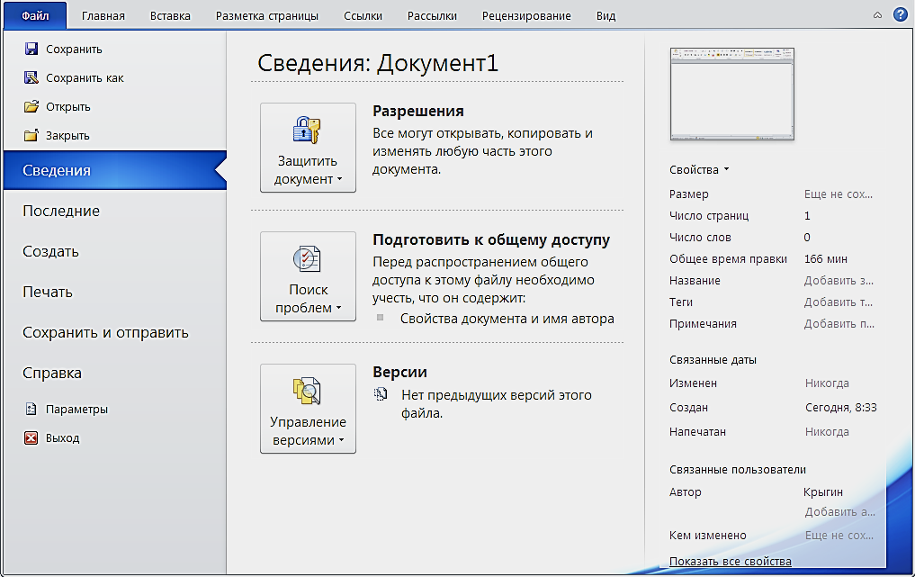Click the Связанные пользователи heading
Viewport: 915px width, 577px height.
pyautogui.click(x=738, y=470)
